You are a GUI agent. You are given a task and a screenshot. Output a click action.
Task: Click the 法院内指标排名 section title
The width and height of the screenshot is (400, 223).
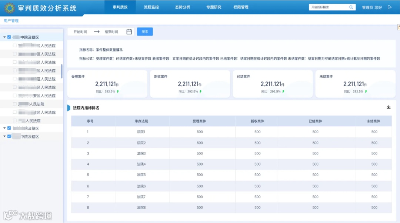[x=86, y=108]
